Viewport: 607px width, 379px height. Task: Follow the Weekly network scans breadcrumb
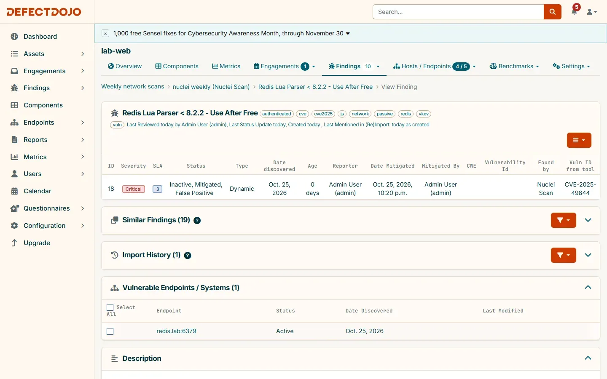133,87
